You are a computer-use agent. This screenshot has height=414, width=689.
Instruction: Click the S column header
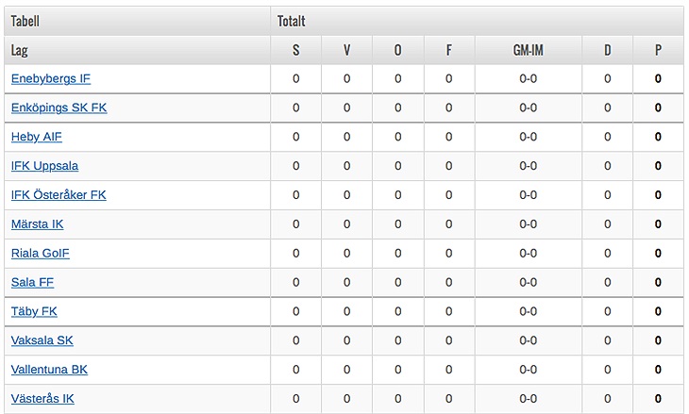pos(295,50)
